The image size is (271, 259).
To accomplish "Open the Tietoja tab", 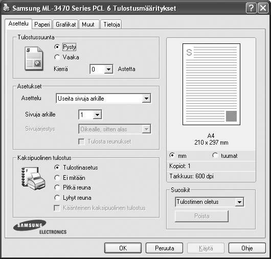I will (111, 25).
